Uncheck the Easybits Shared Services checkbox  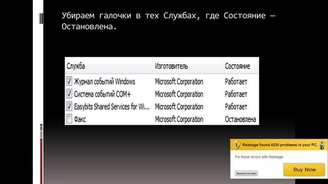tap(69, 106)
